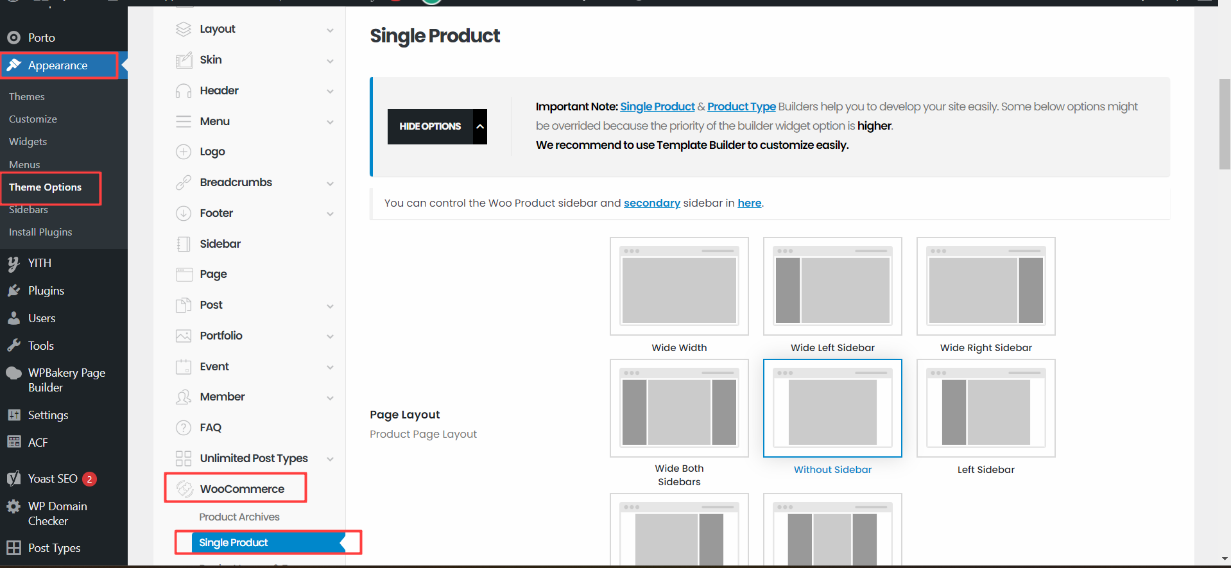Open Widgets submenu item
The width and height of the screenshot is (1231, 568).
pyautogui.click(x=28, y=141)
